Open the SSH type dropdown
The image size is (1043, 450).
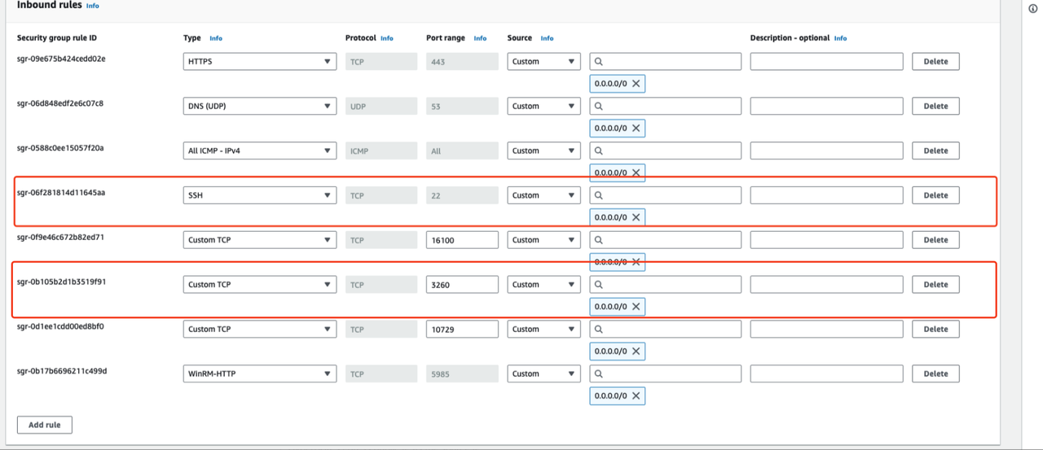tap(260, 195)
